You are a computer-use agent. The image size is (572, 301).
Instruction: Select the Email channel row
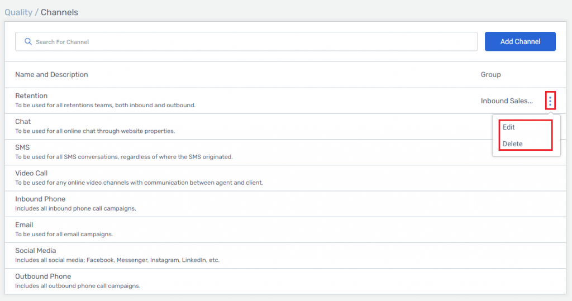click(x=285, y=230)
